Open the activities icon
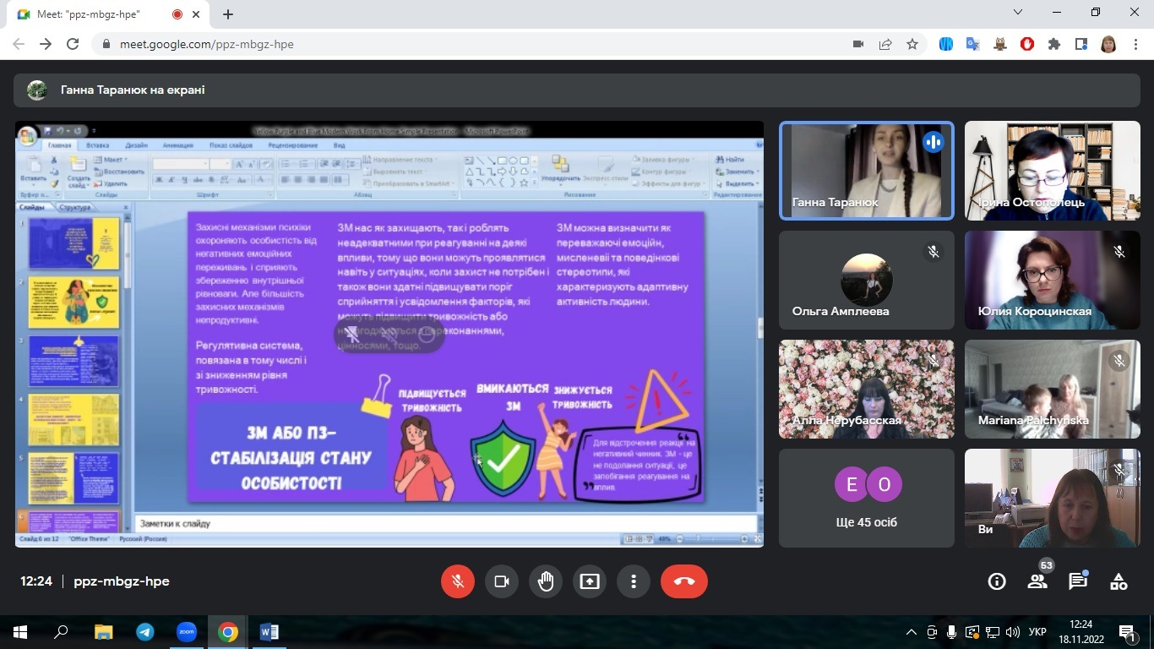The image size is (1154, 649). click(x=1119, y=581)
